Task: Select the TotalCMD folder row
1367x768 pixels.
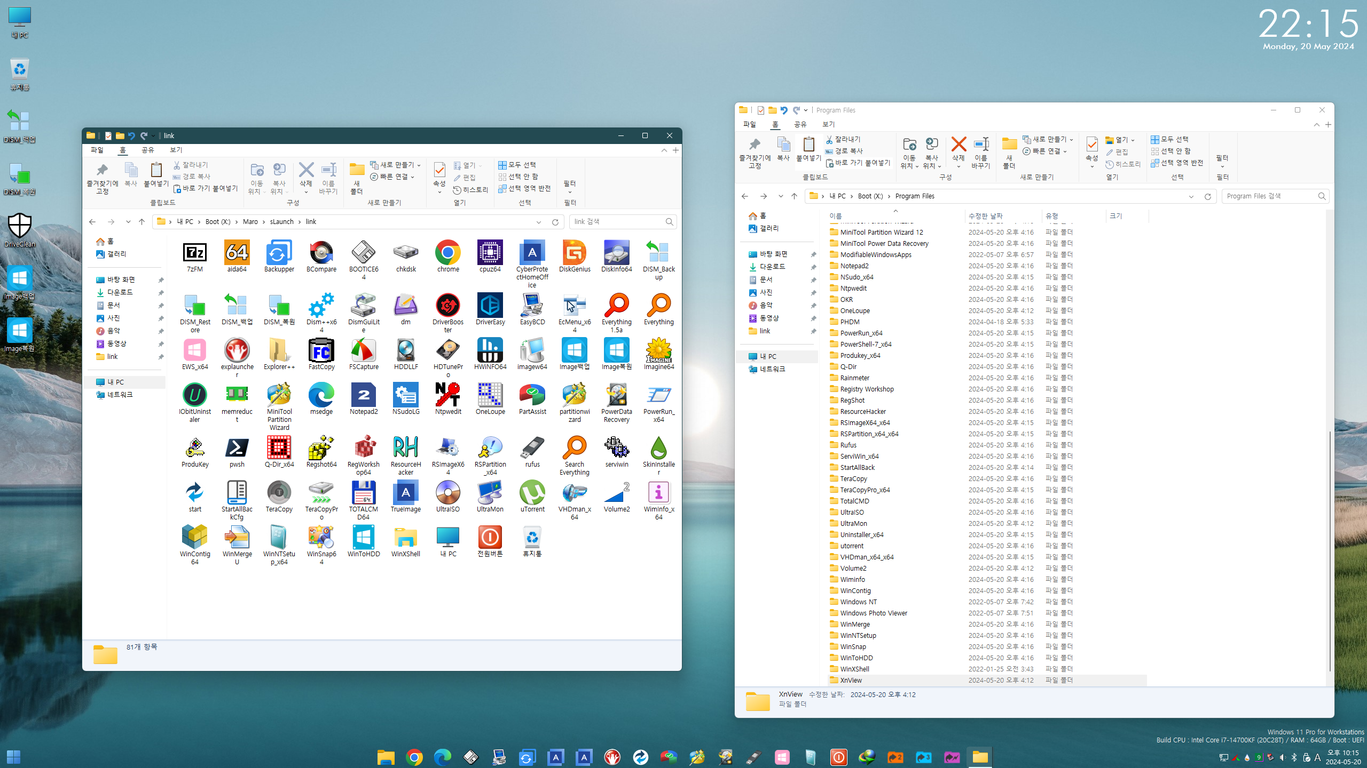Action: click(987, 501)
